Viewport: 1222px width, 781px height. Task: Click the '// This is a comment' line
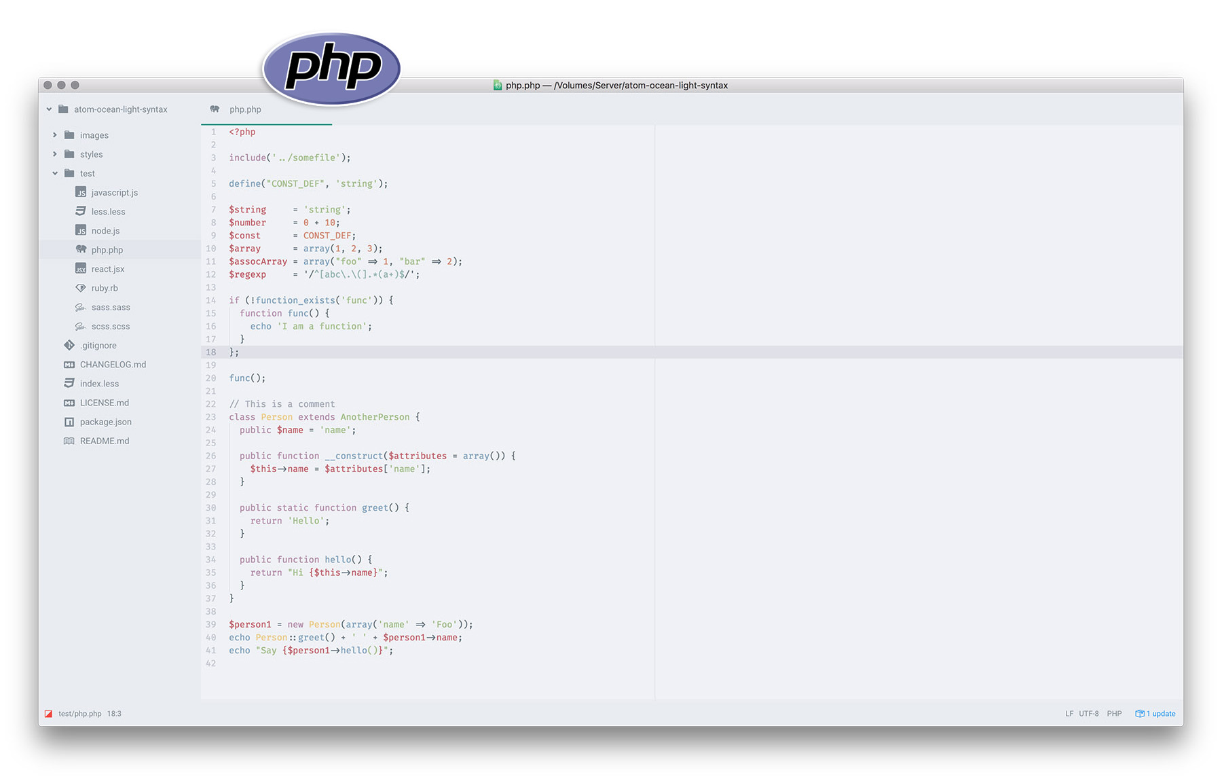click(x=282, y=404)
